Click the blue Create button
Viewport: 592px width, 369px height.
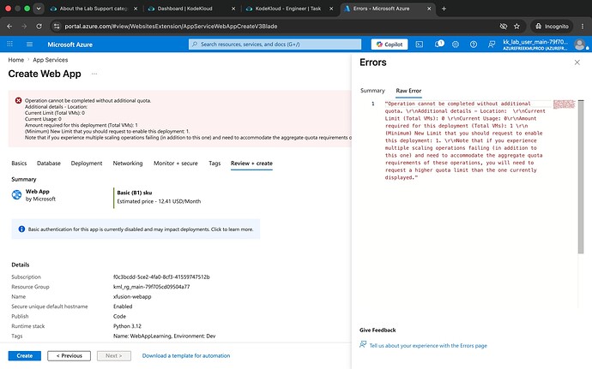coord(25,355)
